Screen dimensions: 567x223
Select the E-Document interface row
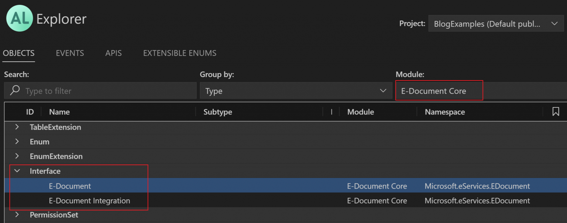click(x=70, y=186)
